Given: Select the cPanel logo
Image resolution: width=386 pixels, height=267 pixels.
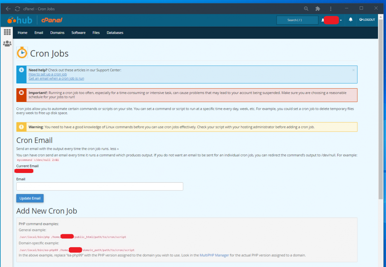Looking at the screenshot, I should [x=52, y=20].
